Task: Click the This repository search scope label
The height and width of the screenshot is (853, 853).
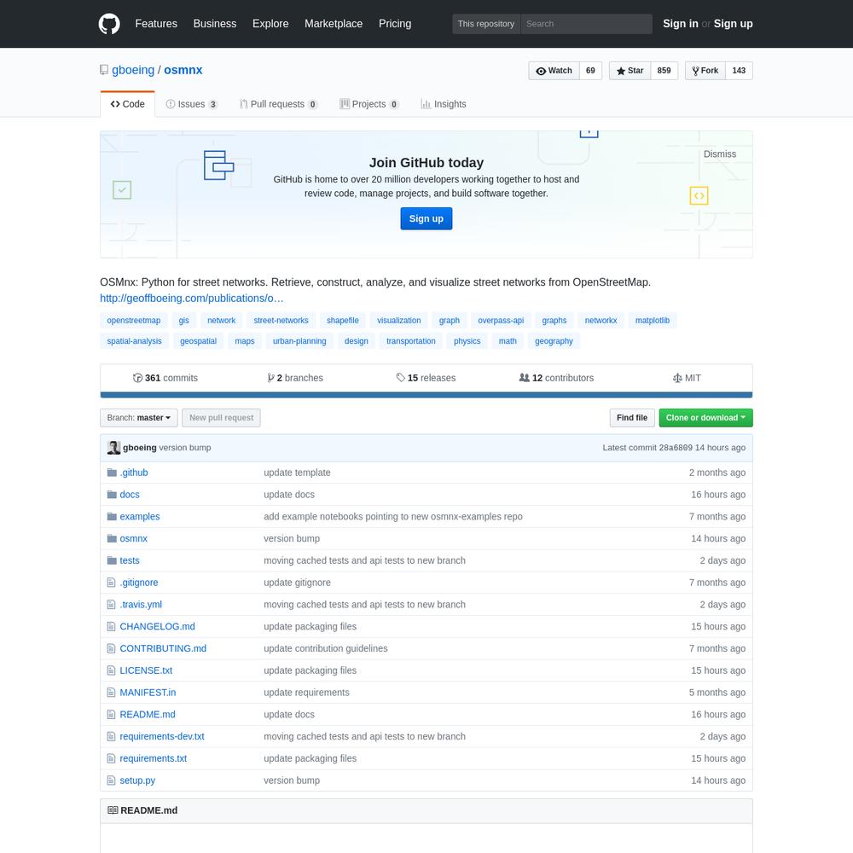Action: 486,24
